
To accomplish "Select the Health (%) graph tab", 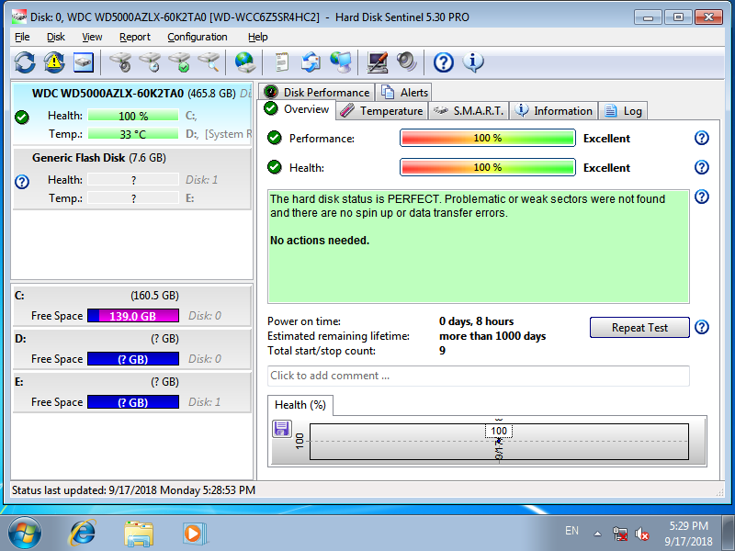I will pyautogui.click(x=300, y=405).
